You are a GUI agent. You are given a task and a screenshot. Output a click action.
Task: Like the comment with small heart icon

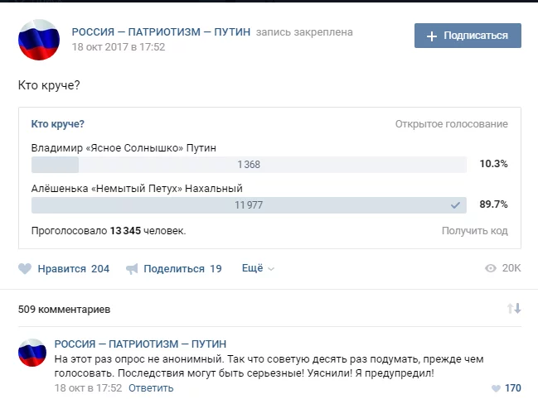(496, 388)
